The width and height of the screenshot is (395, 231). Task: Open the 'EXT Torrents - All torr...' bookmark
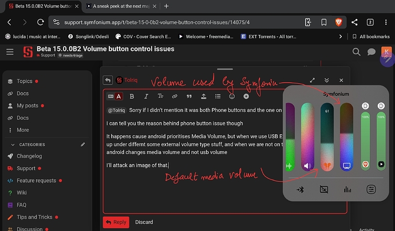click(x=268, y=37)
